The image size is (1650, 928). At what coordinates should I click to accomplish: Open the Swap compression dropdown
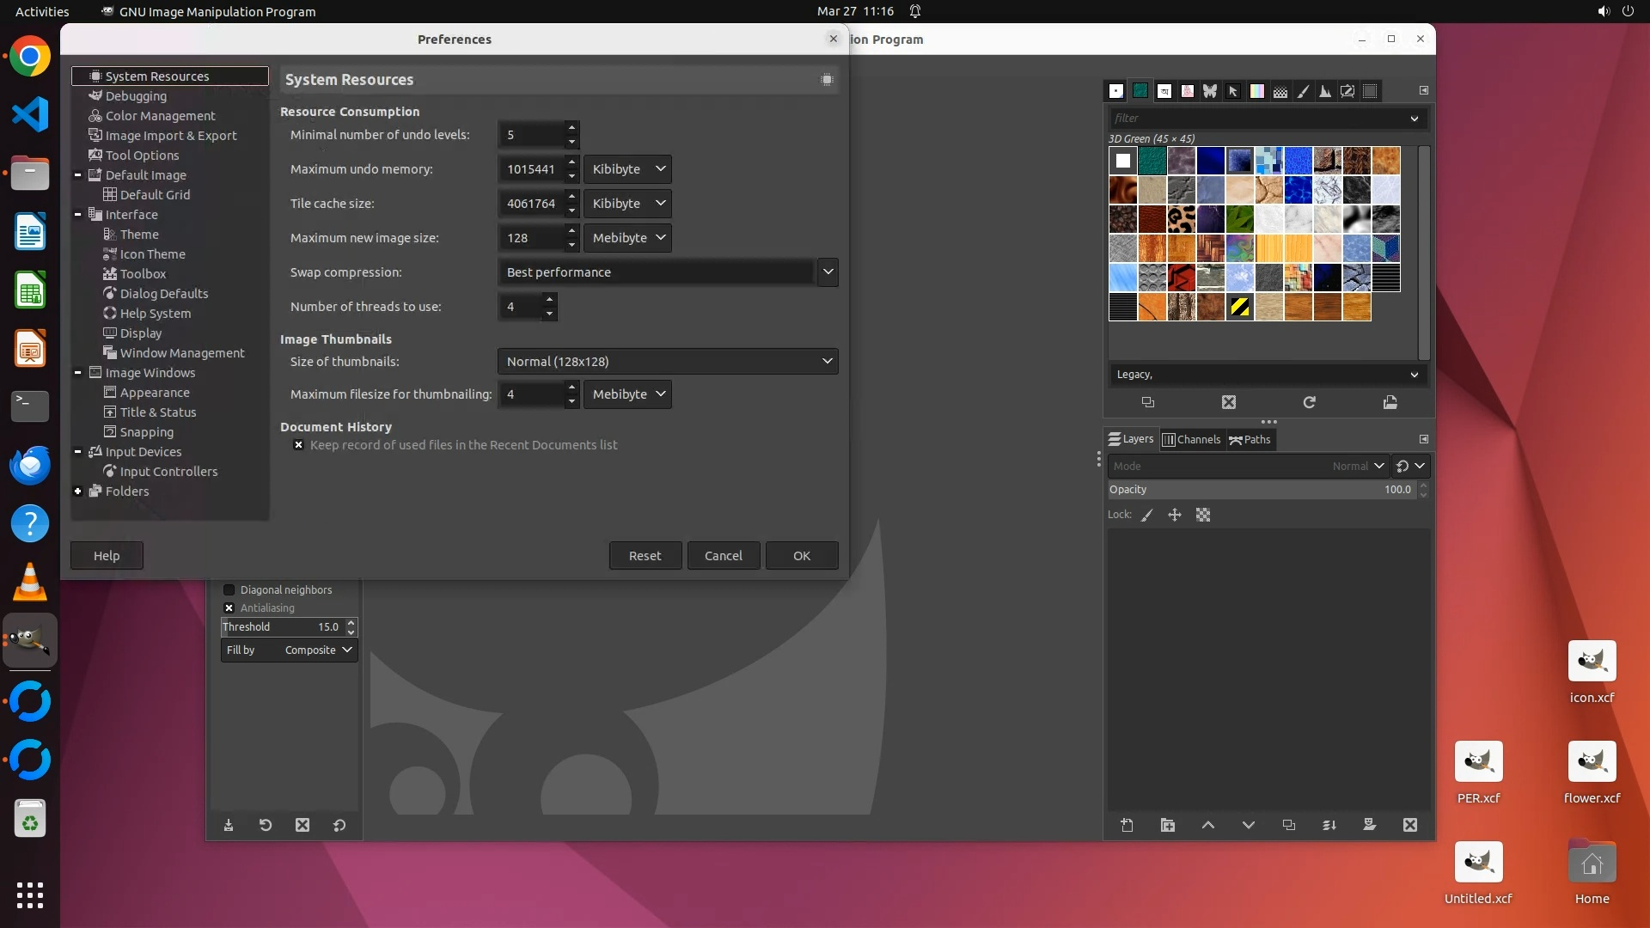(x=827, y=272)
